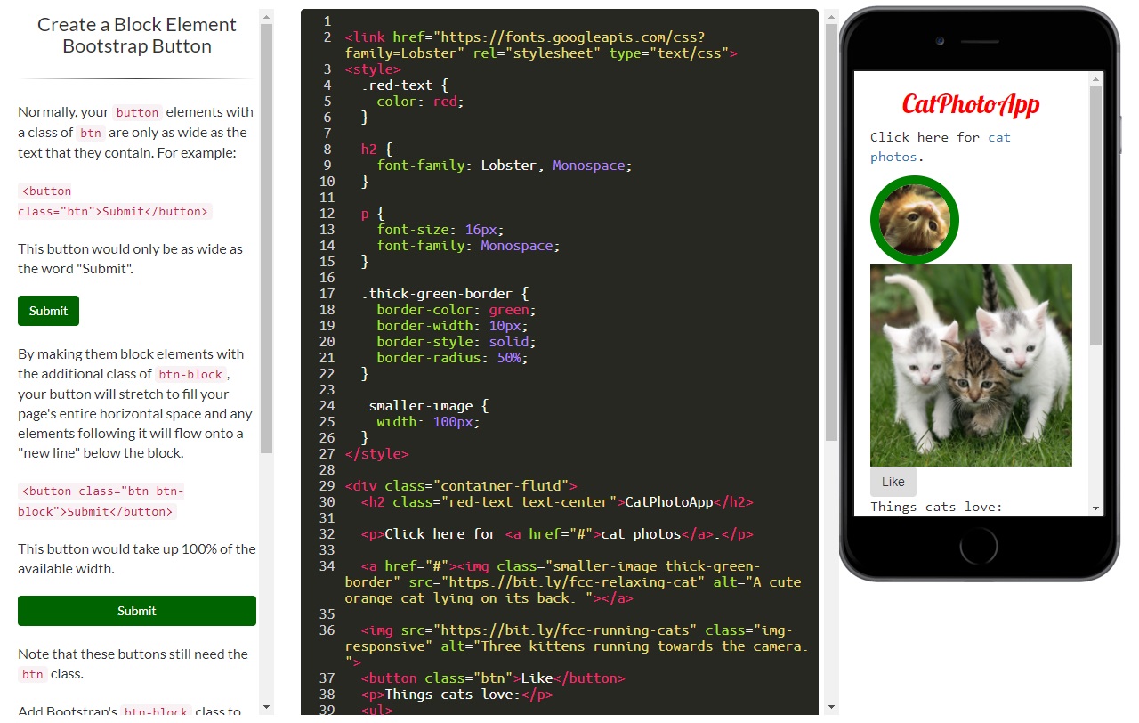Click line 37 button class="btn" code
1139x723 pixels.
click(493, 678)
